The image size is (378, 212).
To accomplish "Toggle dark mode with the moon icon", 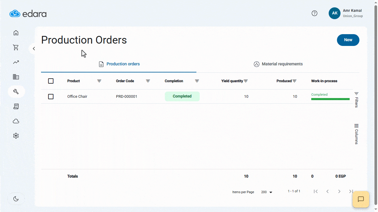I will (16, 198).
